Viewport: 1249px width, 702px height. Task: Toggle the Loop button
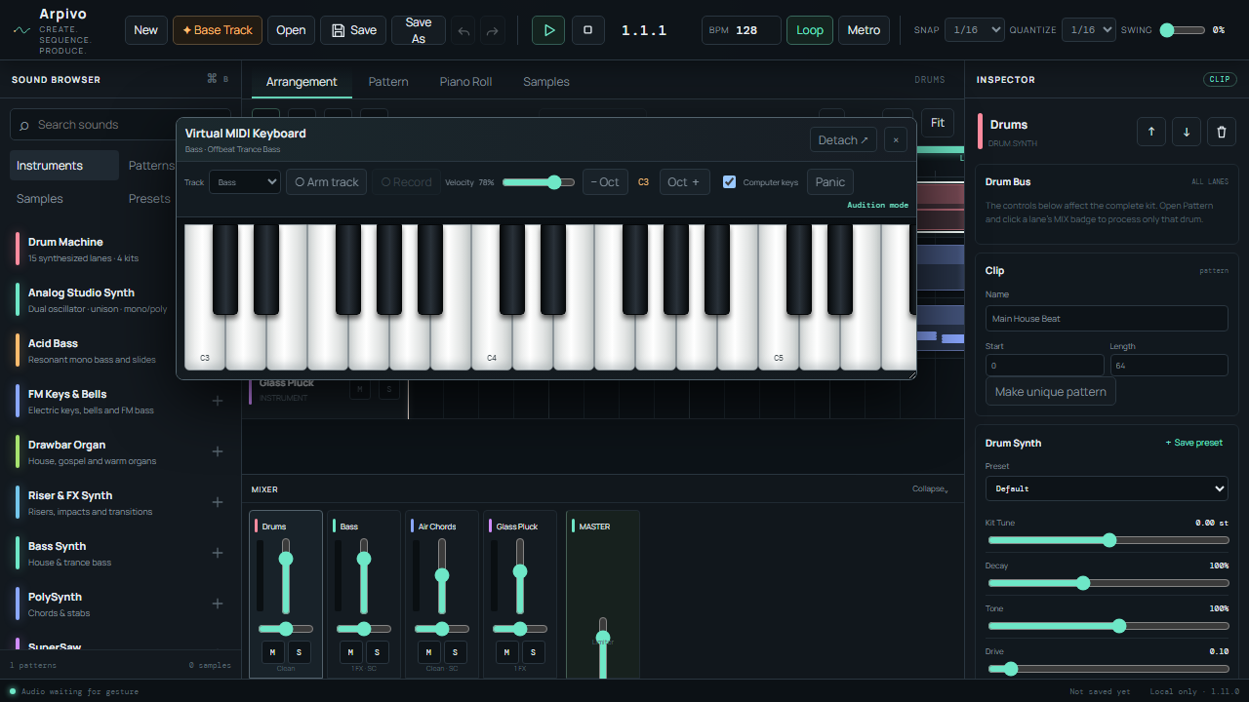[x=810, y=30]
